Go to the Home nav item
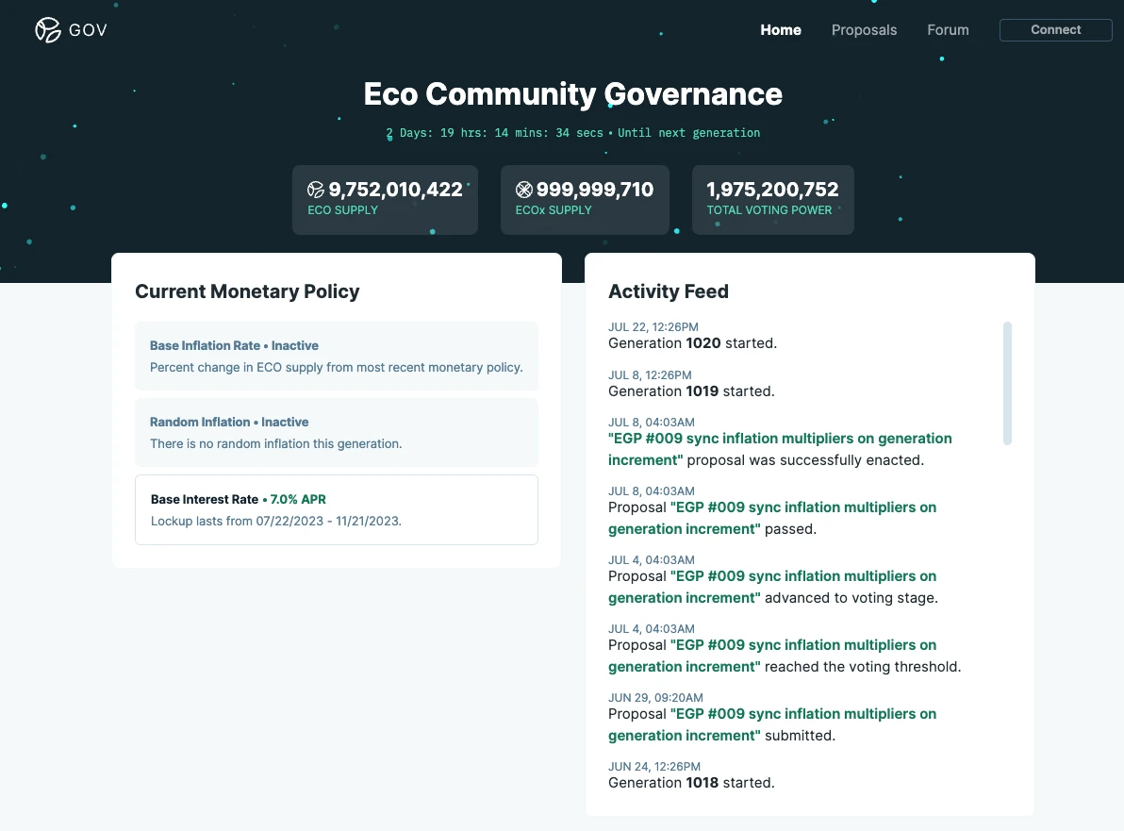The height and width of the screenshot is (831, 1124). click(x=781, y=30)
